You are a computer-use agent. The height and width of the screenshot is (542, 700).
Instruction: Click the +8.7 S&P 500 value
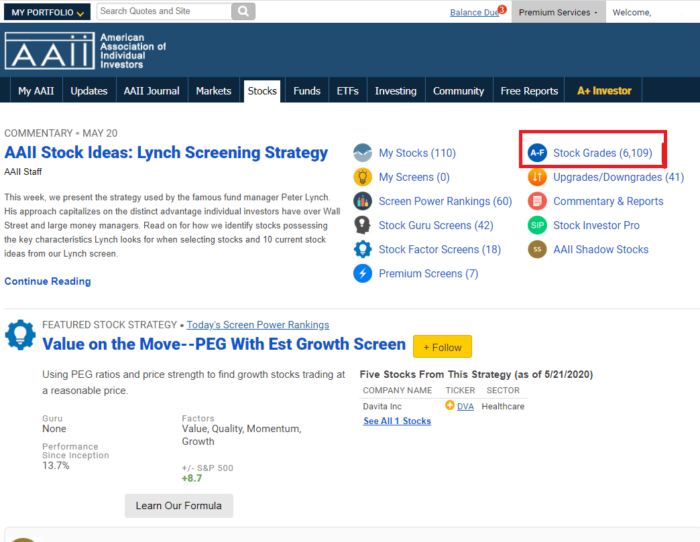click(192, 478)
